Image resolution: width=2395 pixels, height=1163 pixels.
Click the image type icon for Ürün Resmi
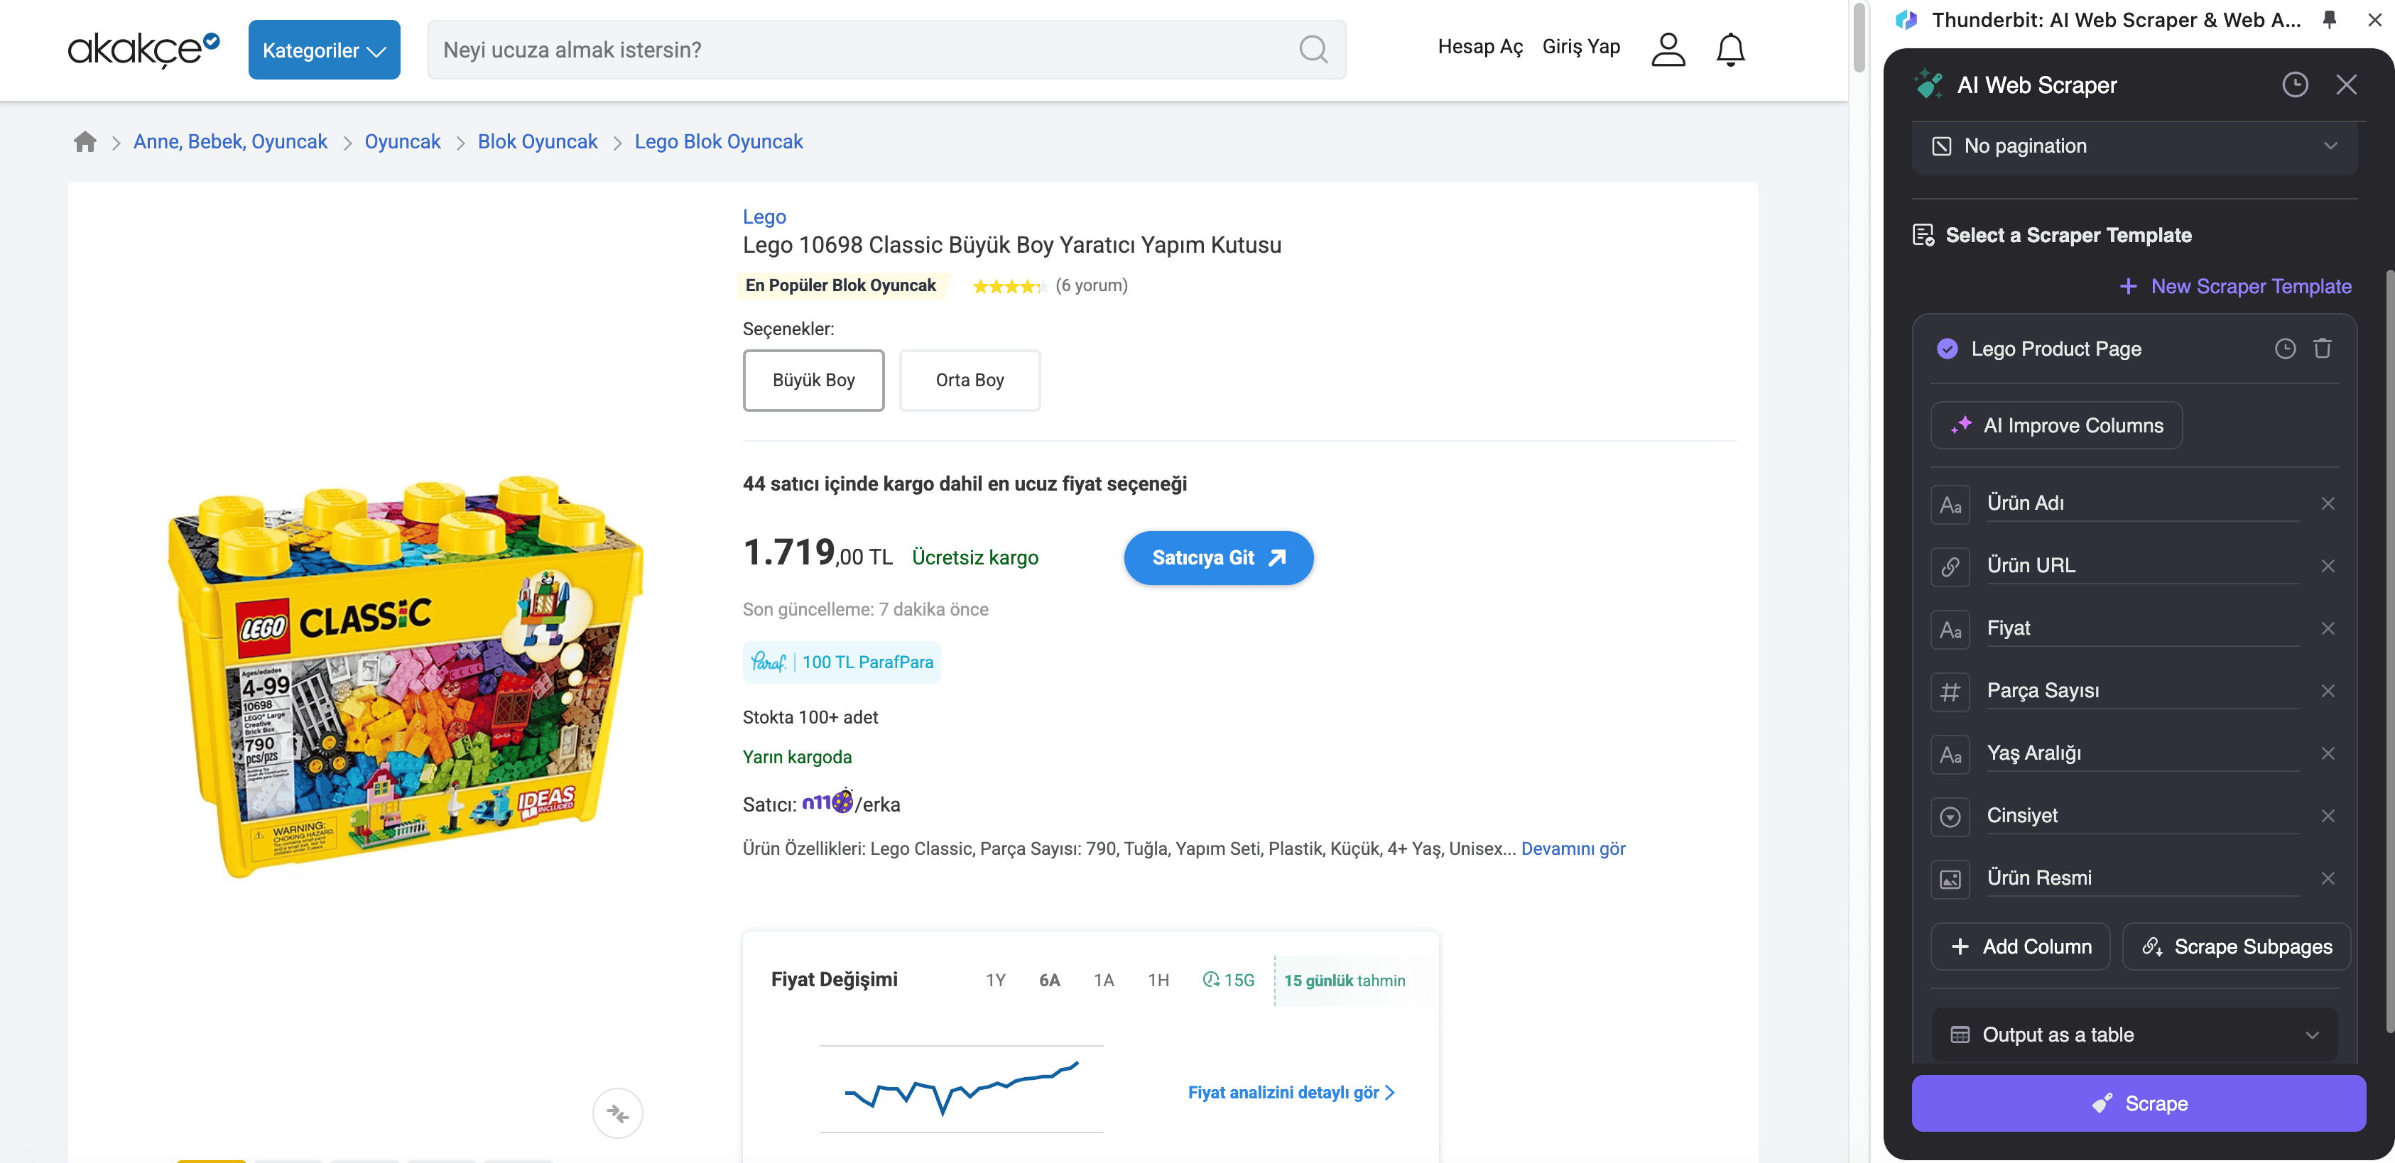coord(1950,878)
